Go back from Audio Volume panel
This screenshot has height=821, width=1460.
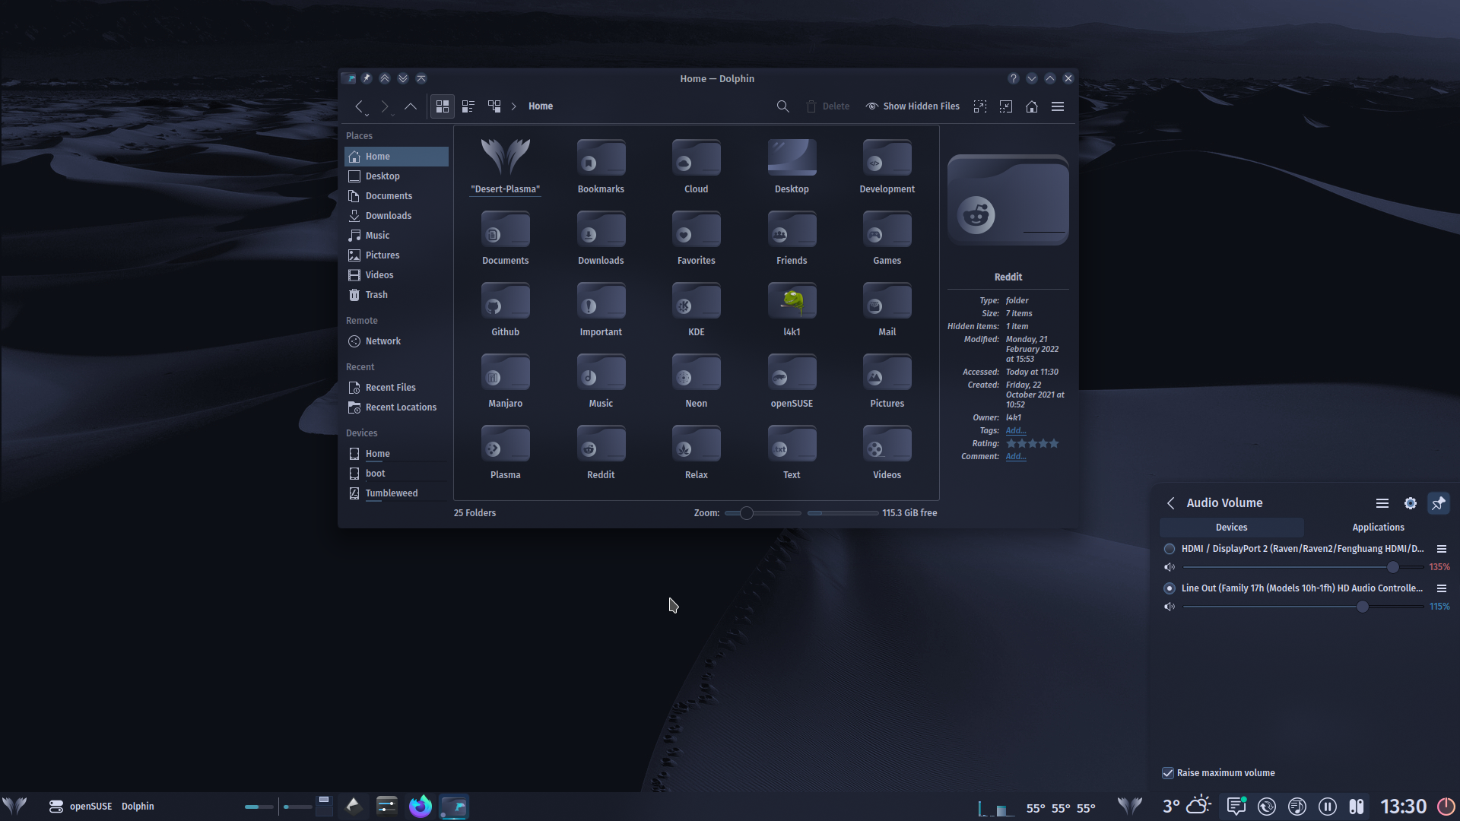click(x=1171, y=503)
